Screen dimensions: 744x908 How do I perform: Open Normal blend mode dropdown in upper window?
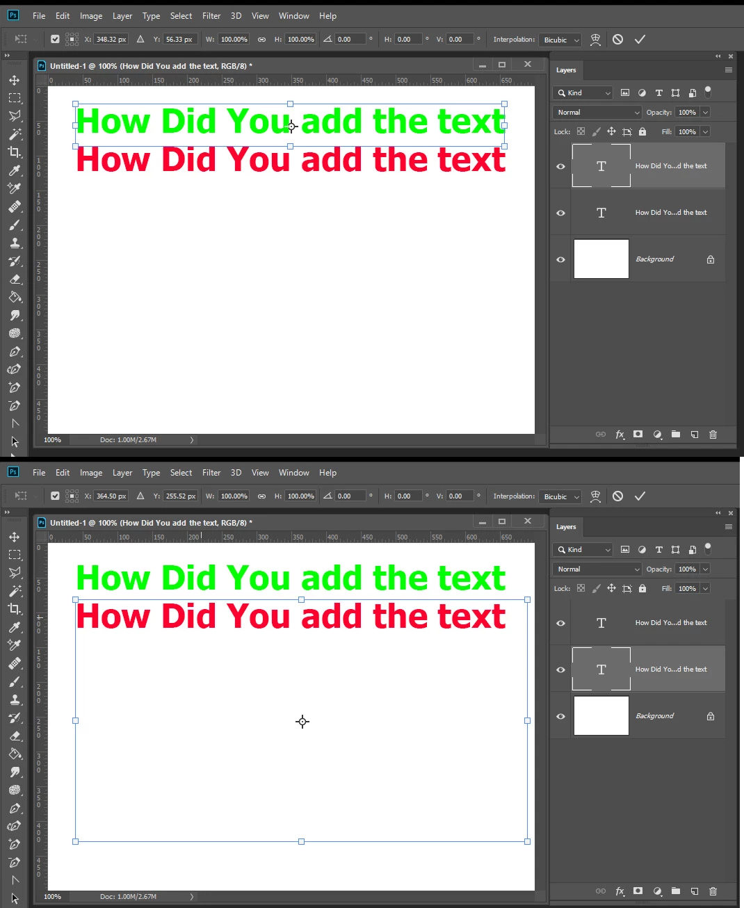click(597, 113)
